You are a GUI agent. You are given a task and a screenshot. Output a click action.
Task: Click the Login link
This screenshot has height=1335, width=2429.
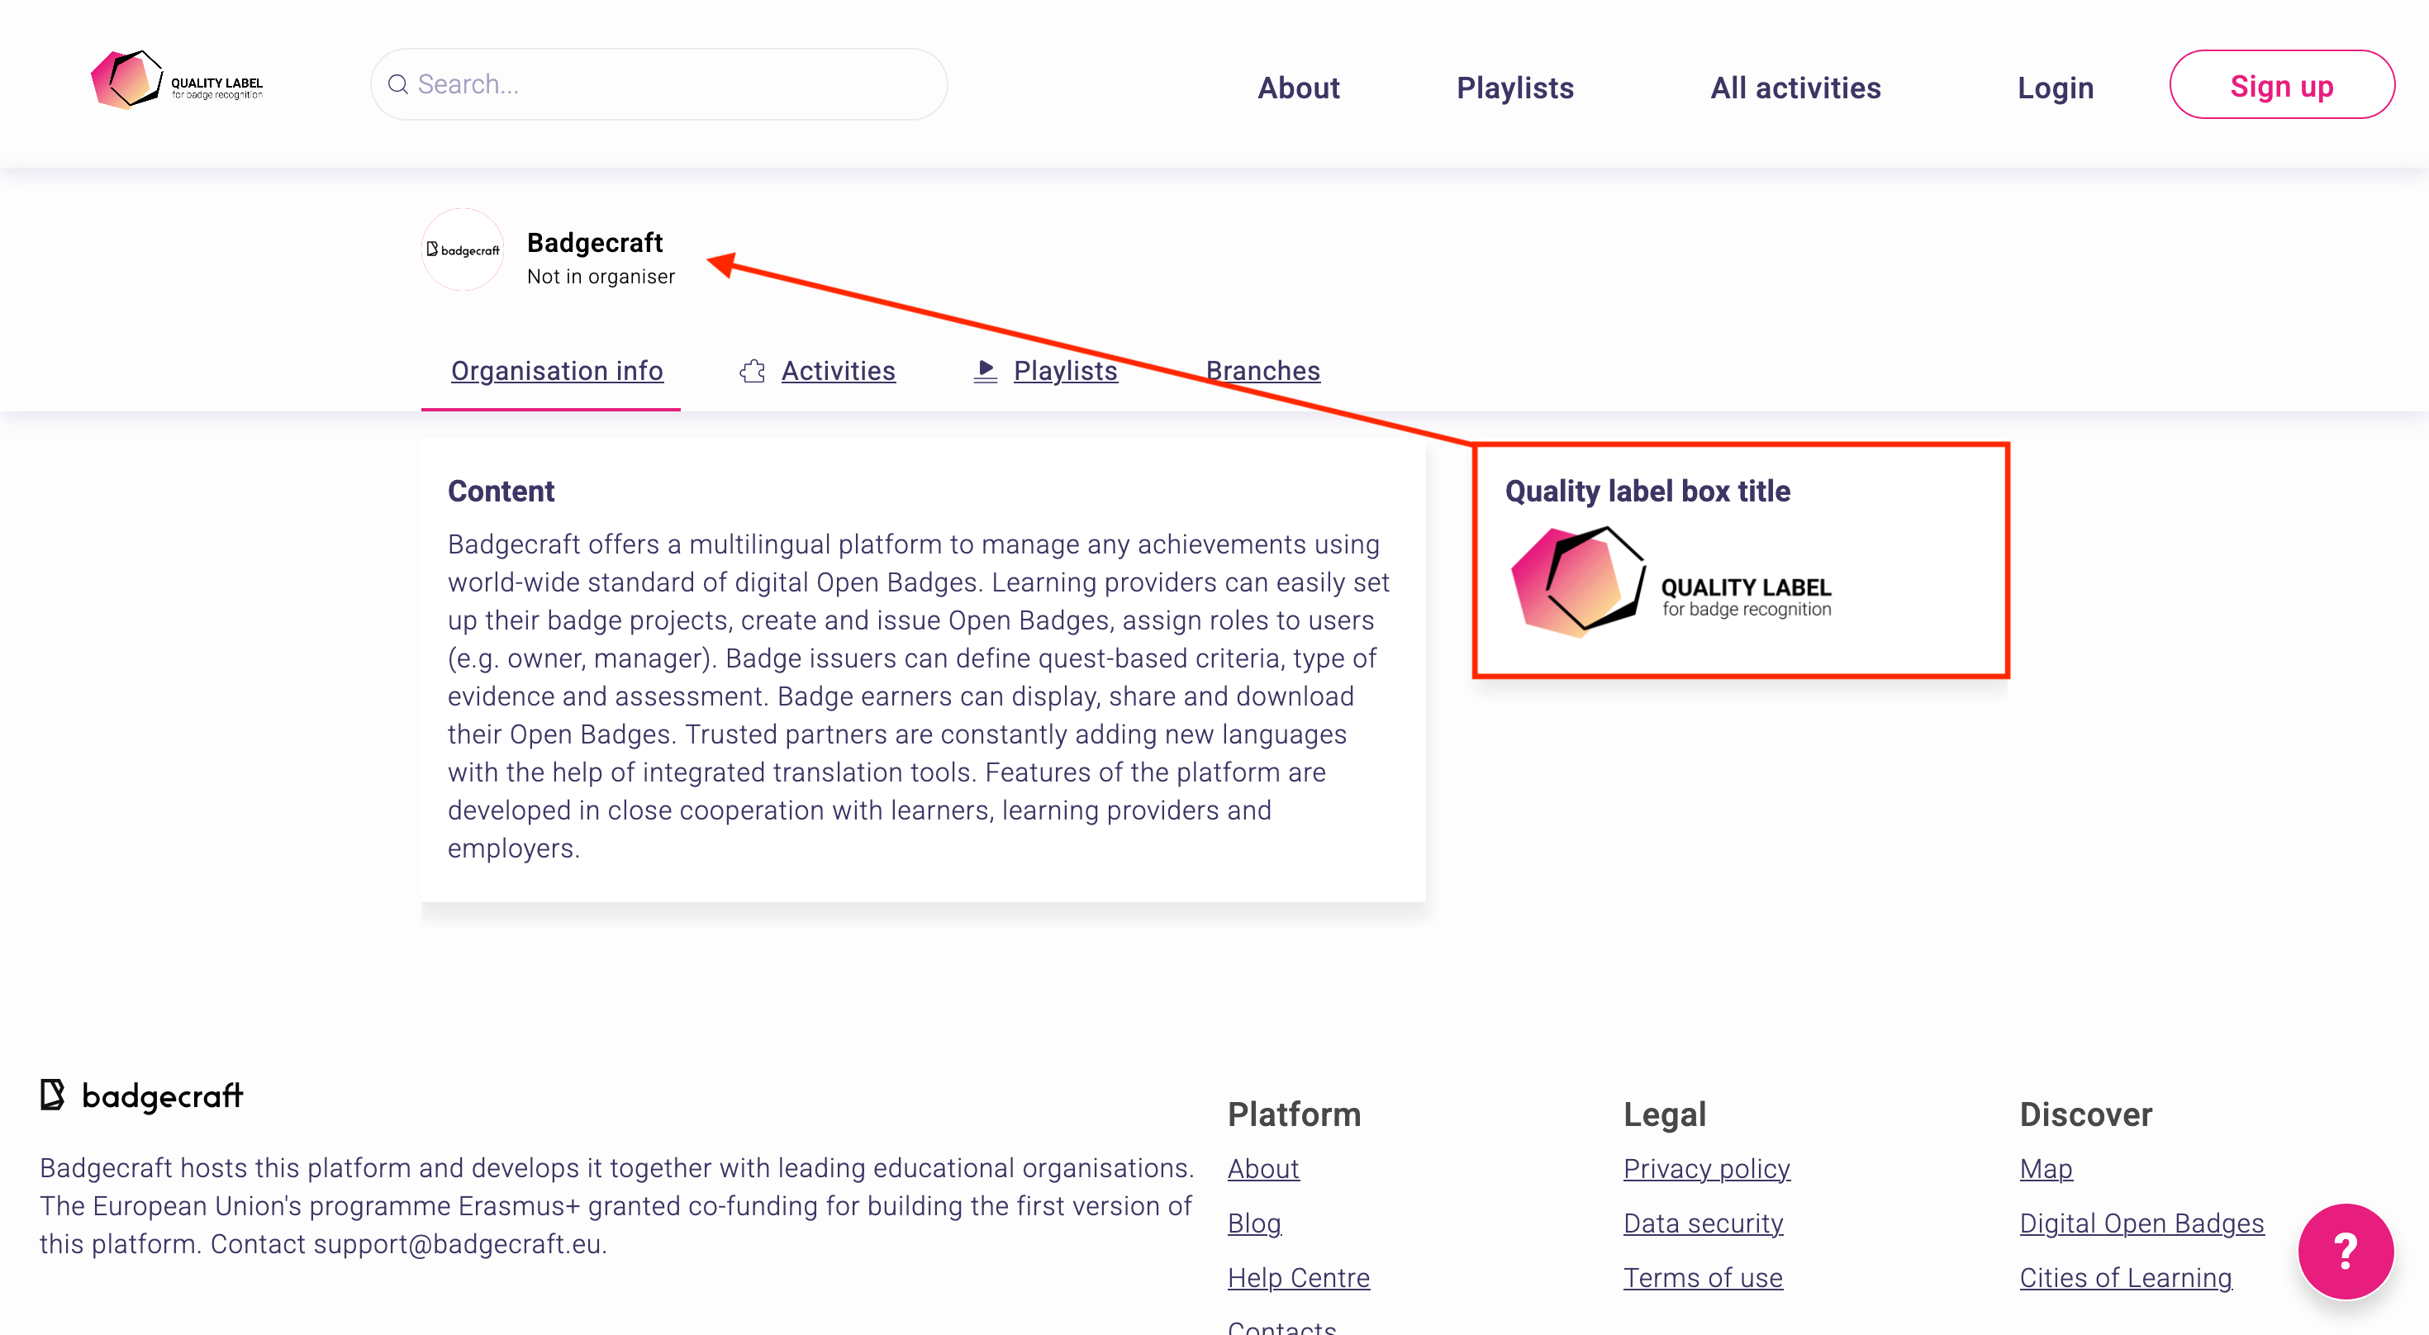[2055, 88]
